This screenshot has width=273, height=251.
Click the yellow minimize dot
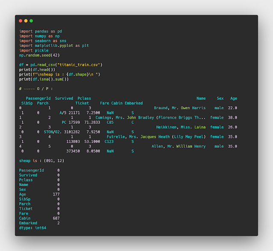pyautogui.click(x=26, y=21)
